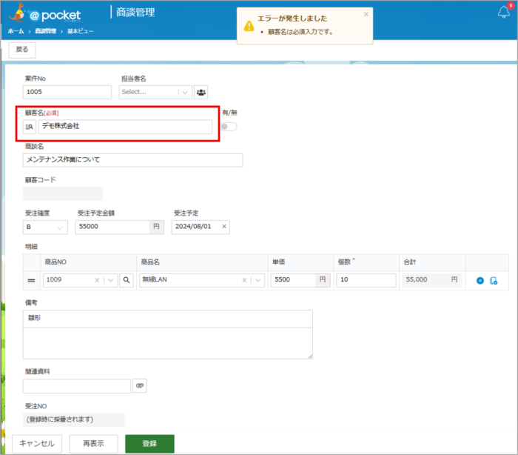
Task: Open the 受注確度 dropdown showing B
Action: (45, 227)
